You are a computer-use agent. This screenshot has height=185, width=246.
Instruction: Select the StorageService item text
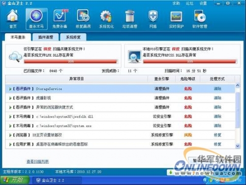click(x=49, y=89)
